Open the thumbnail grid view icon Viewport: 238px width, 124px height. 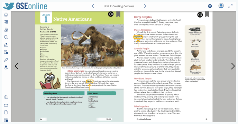pyautogui.click(x=6, y=120)
